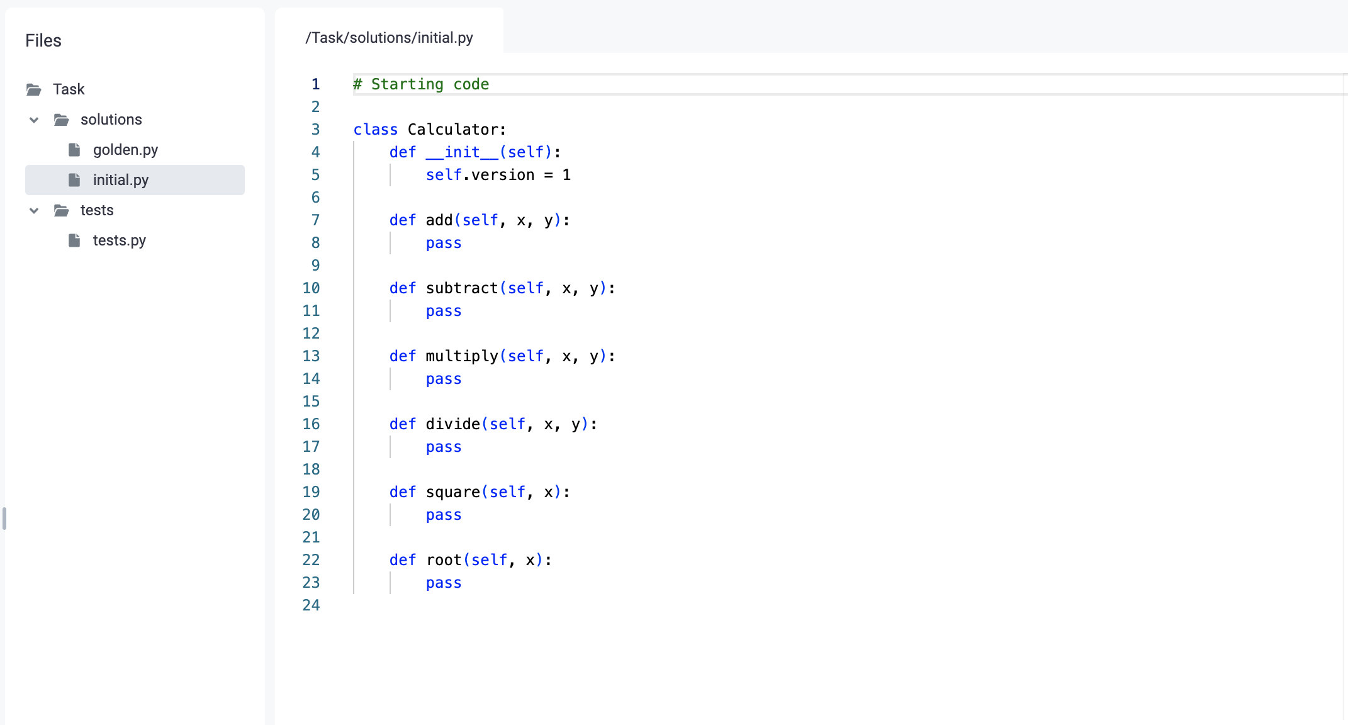The width and height of the screenshot is (1348, 725).
Task: Open golden.py in the file tree
Action: point(125,150)
